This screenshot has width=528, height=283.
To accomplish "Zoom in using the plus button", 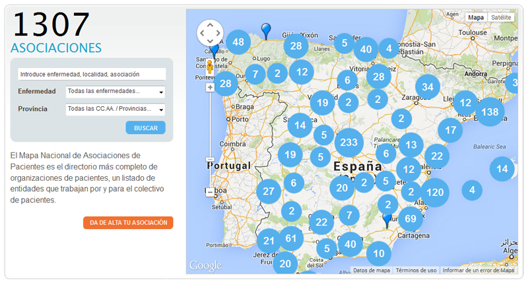I will tap(210, 88).
